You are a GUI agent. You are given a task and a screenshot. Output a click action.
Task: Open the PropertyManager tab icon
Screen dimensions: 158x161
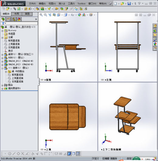8,19
